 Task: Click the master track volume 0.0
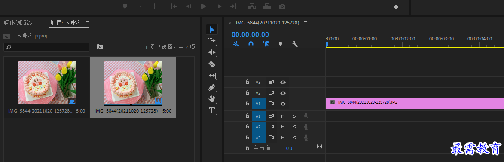tap(289, 148)
